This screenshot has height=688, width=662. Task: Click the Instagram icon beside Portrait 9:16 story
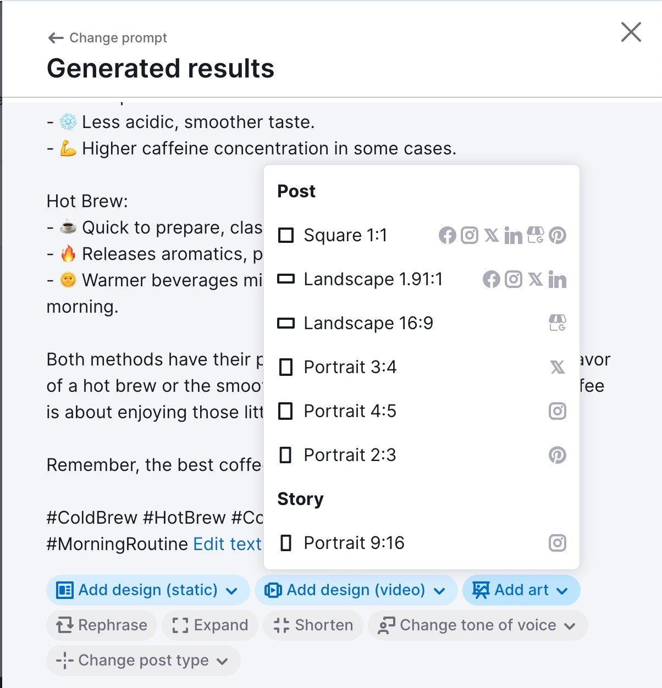[x=557, y=543]
